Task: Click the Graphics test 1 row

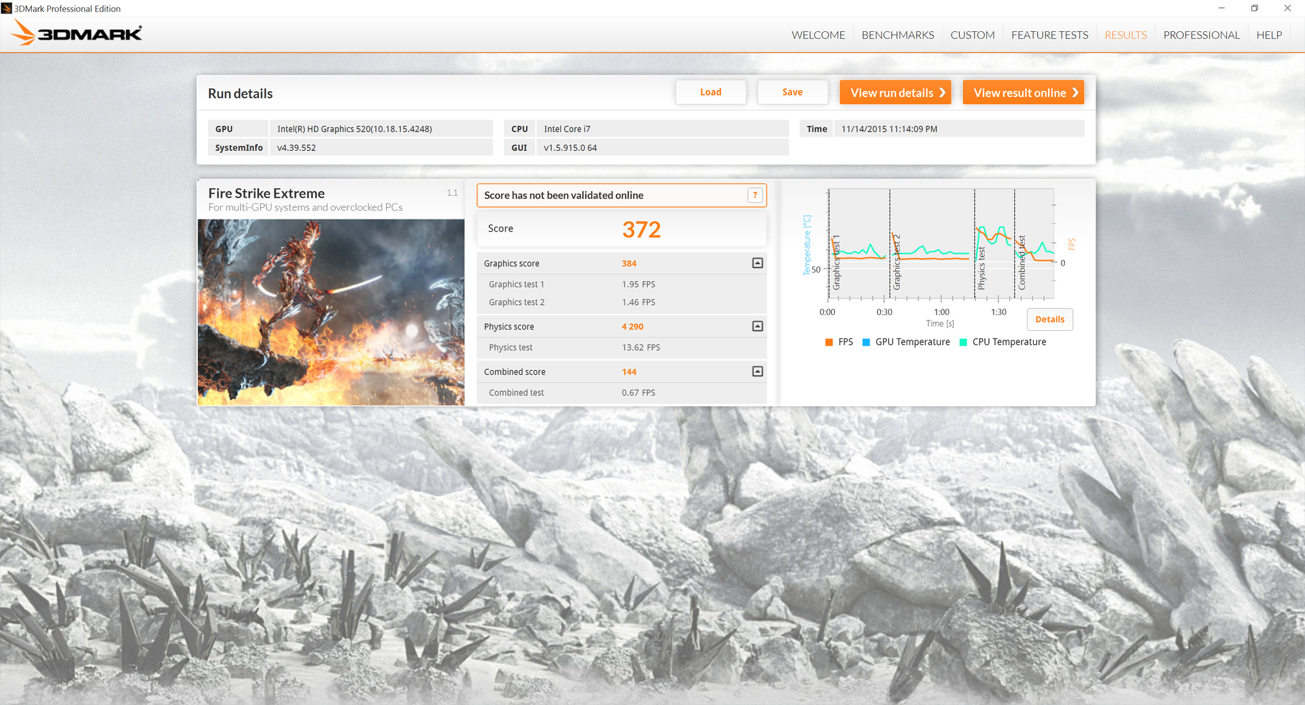Action: coord(621,284)
